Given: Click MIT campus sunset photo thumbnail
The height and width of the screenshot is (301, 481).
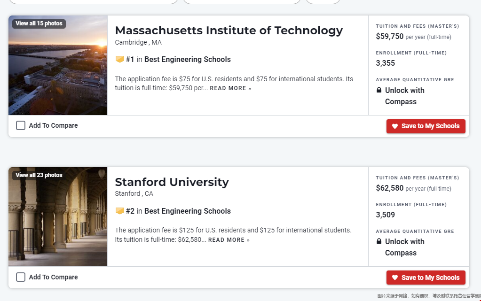Looking at the screenshot, I should (x=58, y=65).
